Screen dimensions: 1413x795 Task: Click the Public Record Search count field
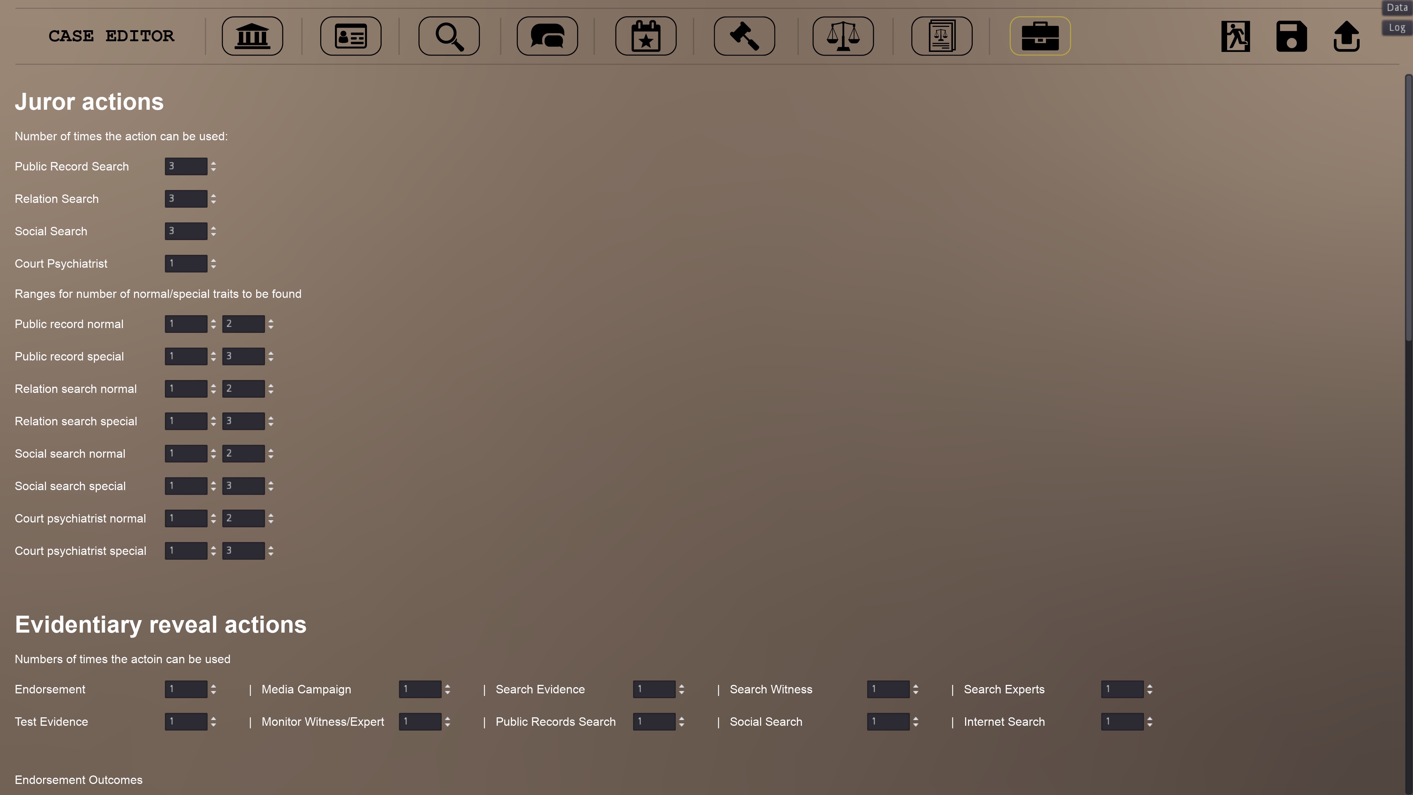(x=186, y=166)
